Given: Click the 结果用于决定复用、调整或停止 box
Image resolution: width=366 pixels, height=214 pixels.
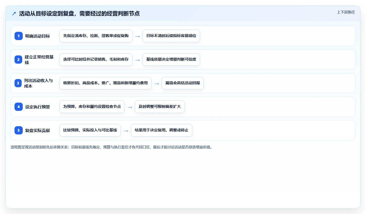Looking at the screenshot, I should (x=162, y=130).
